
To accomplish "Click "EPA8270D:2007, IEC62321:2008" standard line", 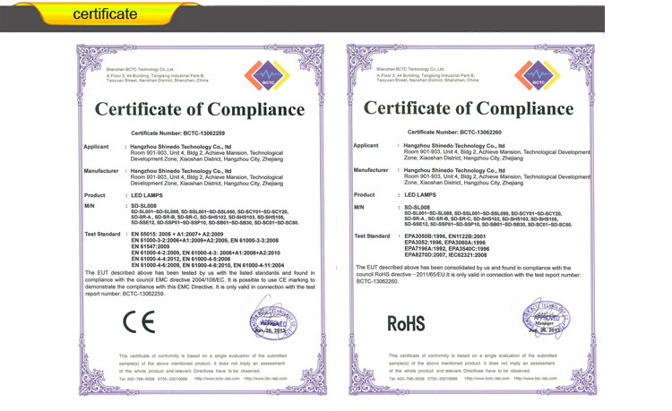I will point(445,254).
